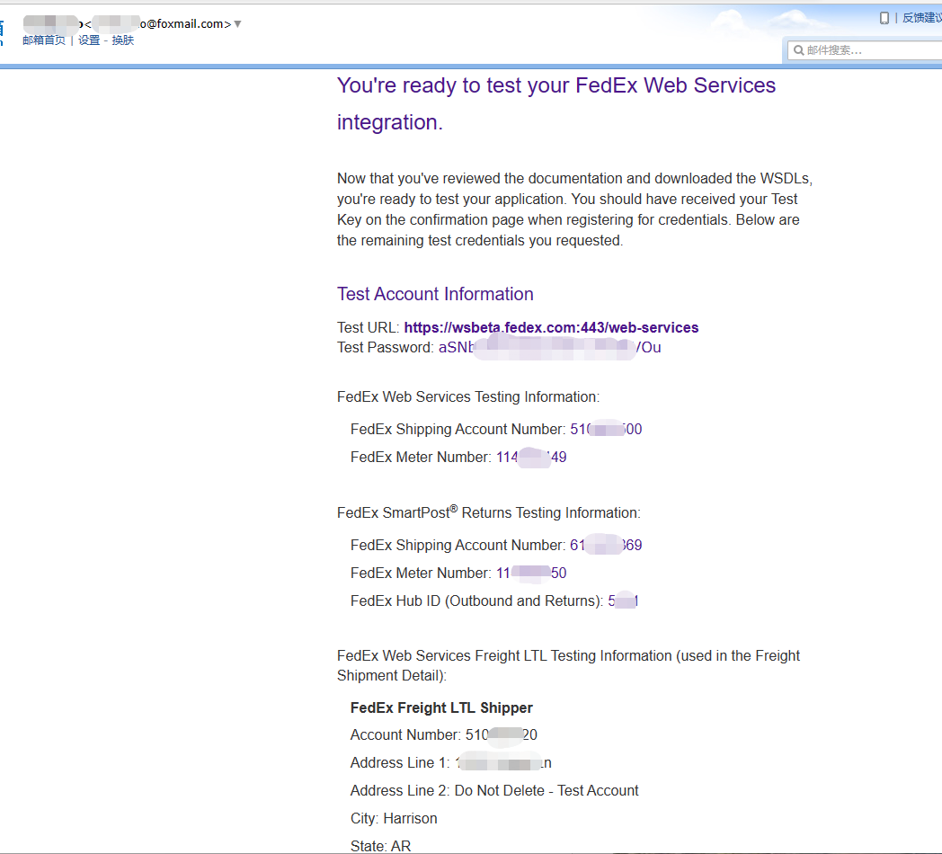Select the Test Account Information heading
Image resolution: width=942 pixels, height=854 pixels.
pos(435,294)
